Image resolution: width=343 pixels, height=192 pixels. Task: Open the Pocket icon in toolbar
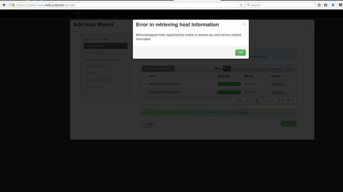pos(340,5)
